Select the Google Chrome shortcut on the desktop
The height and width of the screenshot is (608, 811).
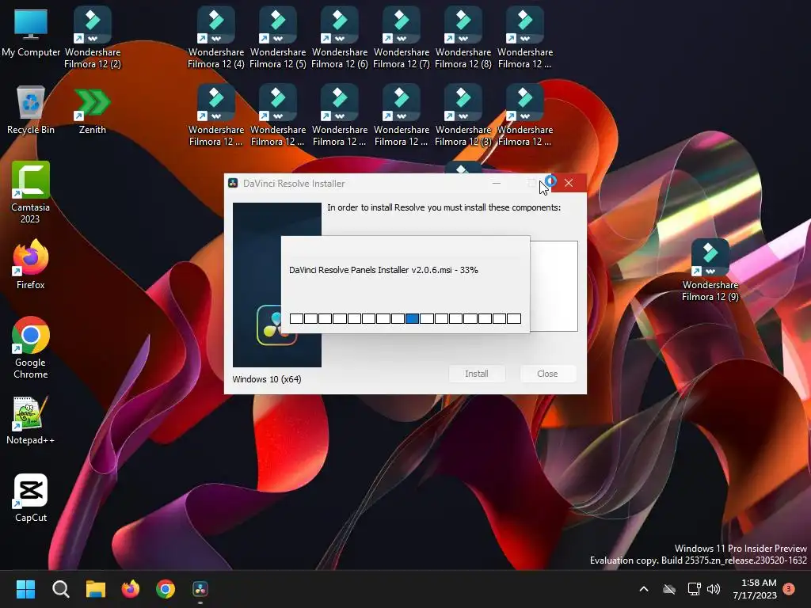[x=31, y=348]
